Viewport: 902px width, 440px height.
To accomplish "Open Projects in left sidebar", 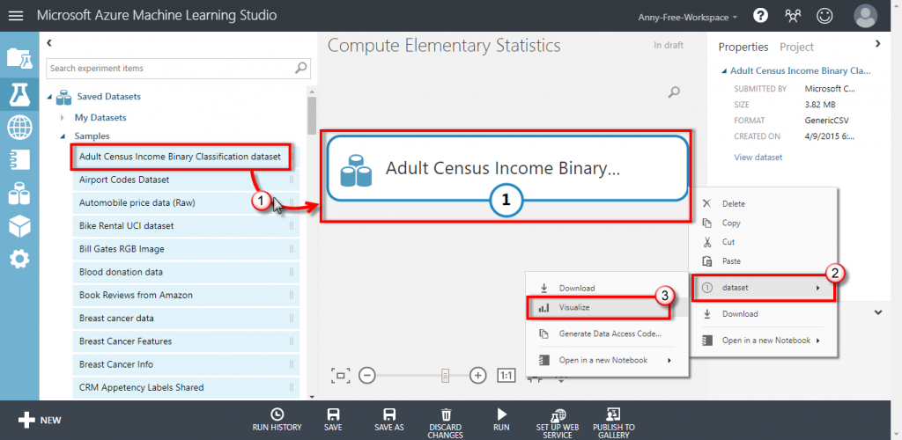I will click(x=19, y=58).
